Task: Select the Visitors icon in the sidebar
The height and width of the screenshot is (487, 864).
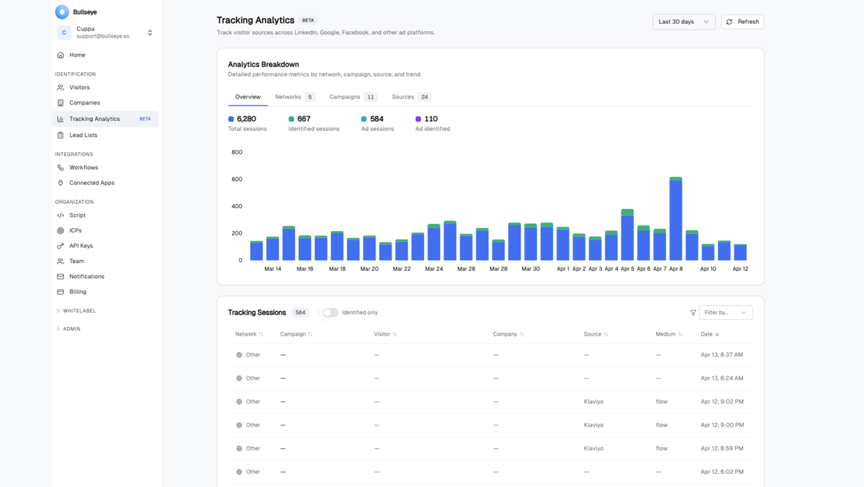Action: coord(60,87)
